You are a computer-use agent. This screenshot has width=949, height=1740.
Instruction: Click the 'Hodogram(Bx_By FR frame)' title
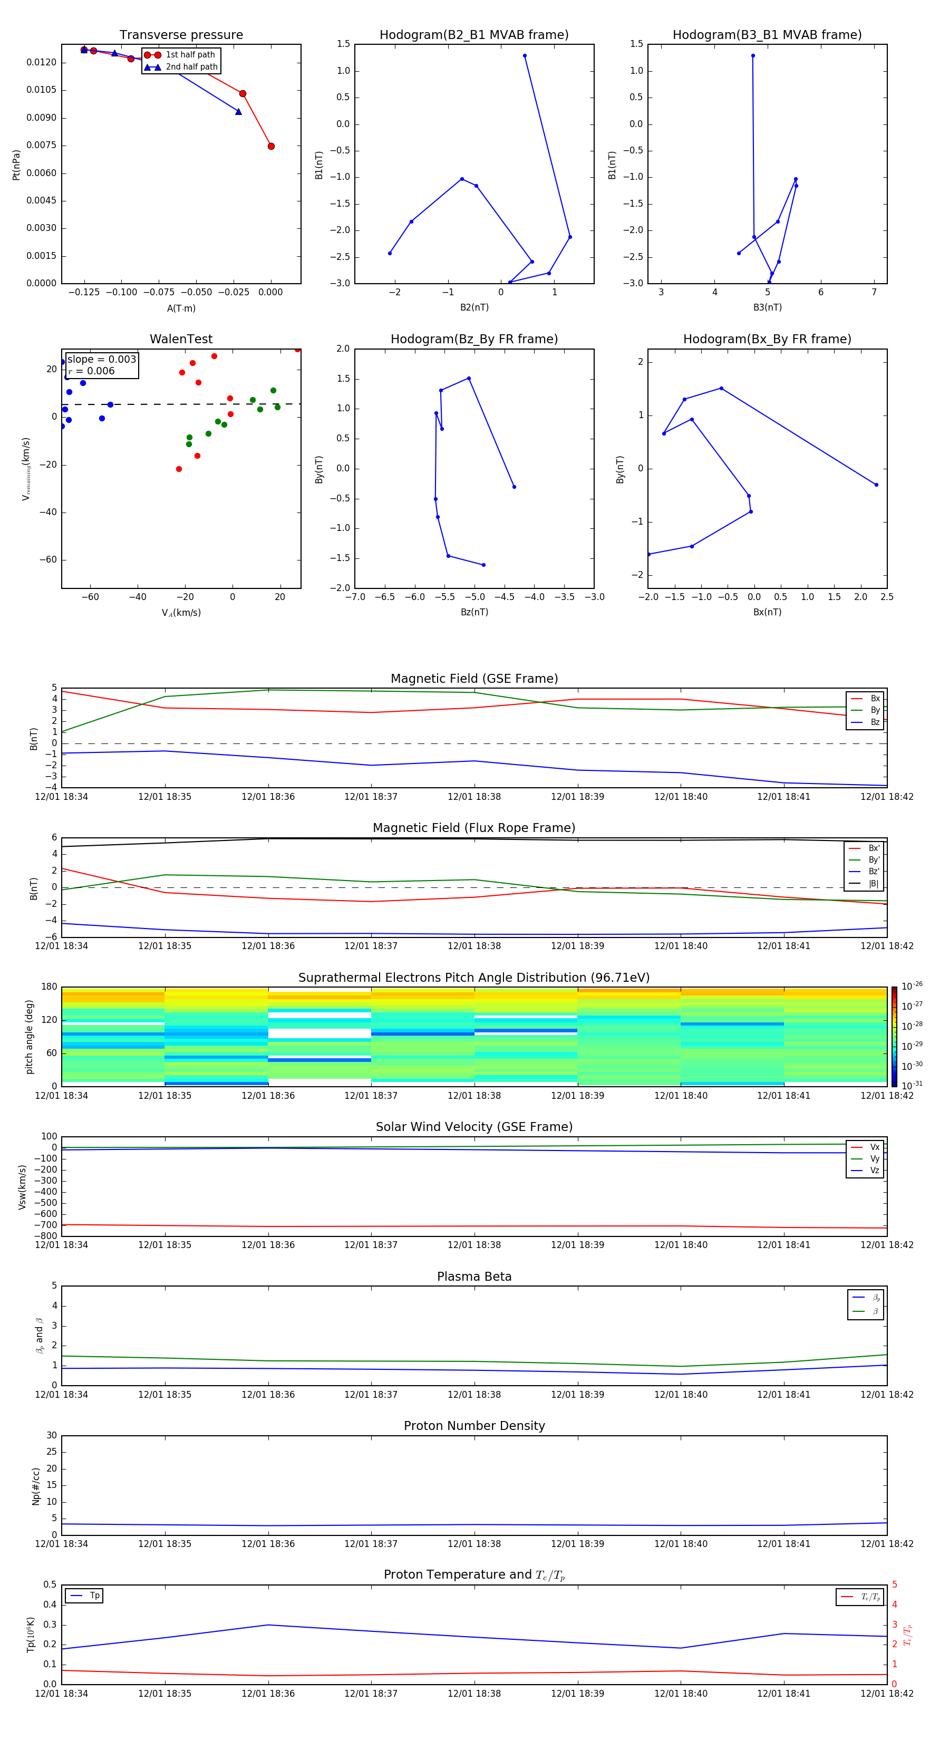click(767, 339)
